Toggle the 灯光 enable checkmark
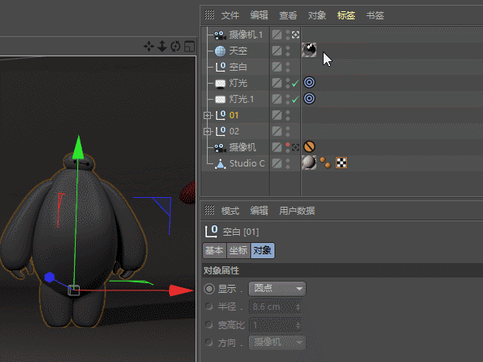483x362 pixels. pyautogui.click(x=295, y=84)
